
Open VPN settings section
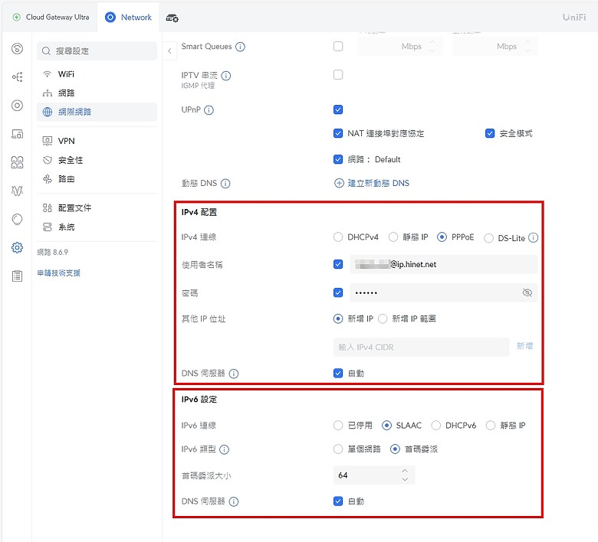(x=97, y=141)
